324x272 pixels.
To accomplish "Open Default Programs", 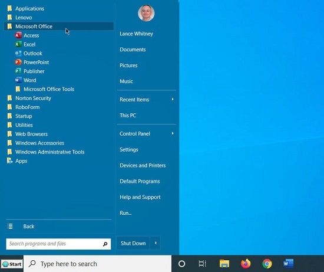I will pos(140,181).
